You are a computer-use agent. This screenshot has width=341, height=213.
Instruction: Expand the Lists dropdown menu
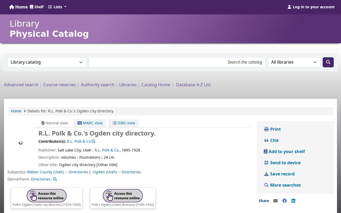57,7
